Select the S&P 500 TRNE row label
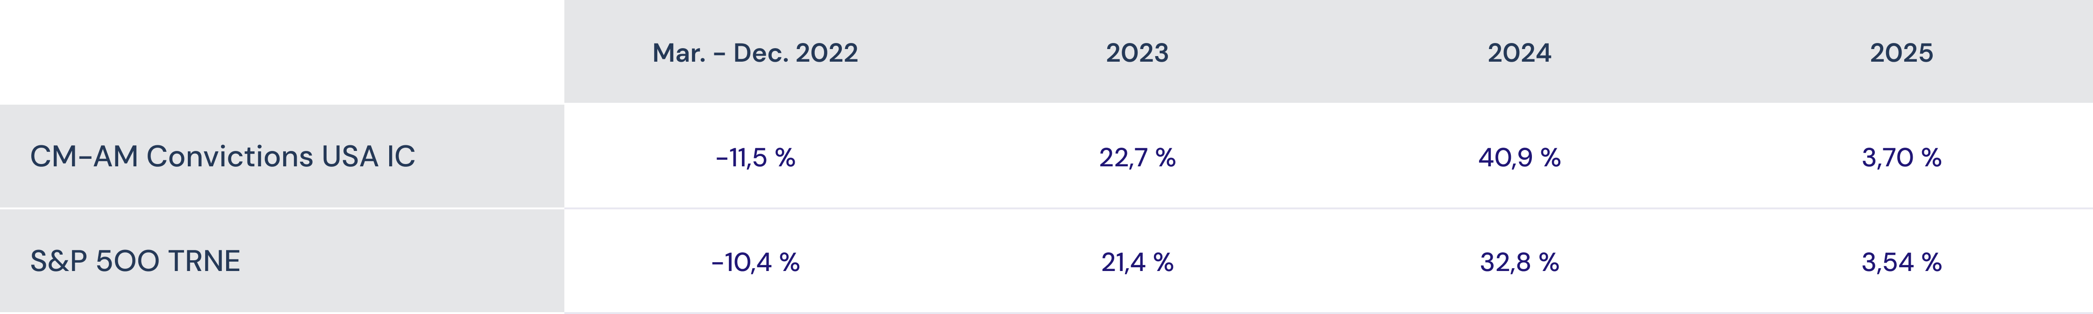 pos(135,261)
